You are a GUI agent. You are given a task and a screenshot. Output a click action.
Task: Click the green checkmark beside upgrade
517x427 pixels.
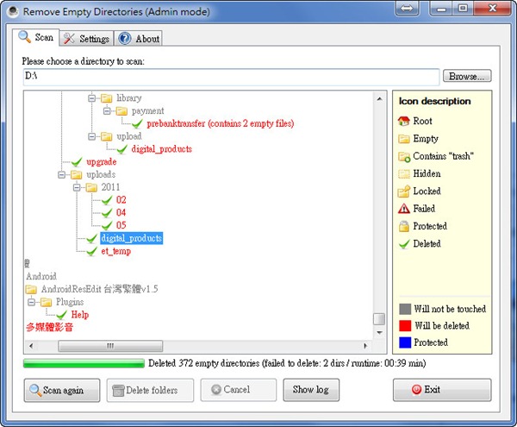tap(77, 162)
